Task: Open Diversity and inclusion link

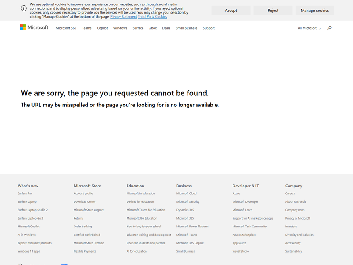Action: 300,235
